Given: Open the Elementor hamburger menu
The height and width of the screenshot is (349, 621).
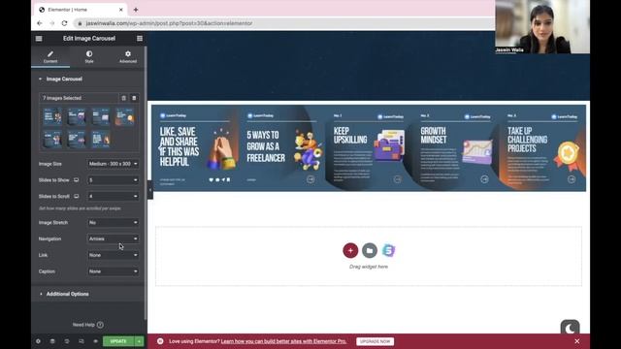Looking at the screenshot, I should (x=39, y=39).
